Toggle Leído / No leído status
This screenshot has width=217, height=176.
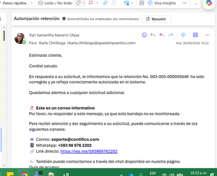55,3
